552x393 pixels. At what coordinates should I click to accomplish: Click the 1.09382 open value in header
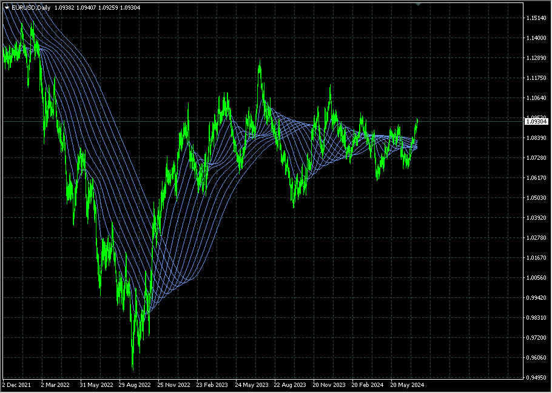point(64,8)
